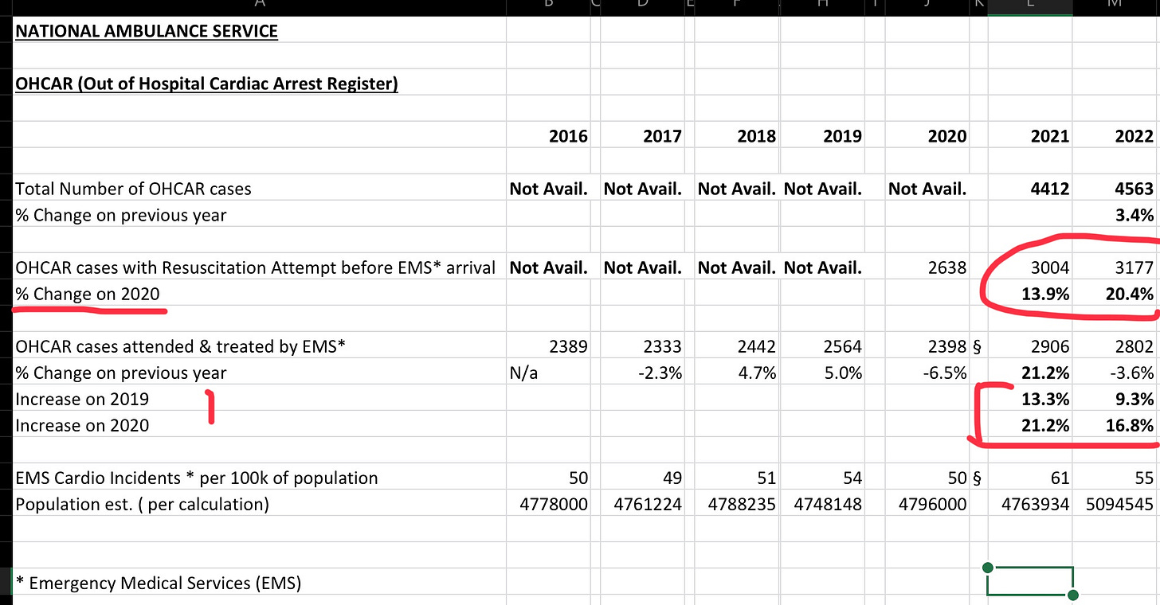1160x605 pixels.
Task: Select the 4778000 population cell
Action: click(555, 504)
